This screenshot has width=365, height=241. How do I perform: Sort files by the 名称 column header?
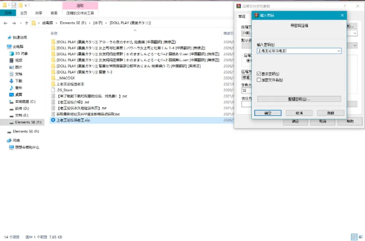pyautogui.click(x=54, y=33)
